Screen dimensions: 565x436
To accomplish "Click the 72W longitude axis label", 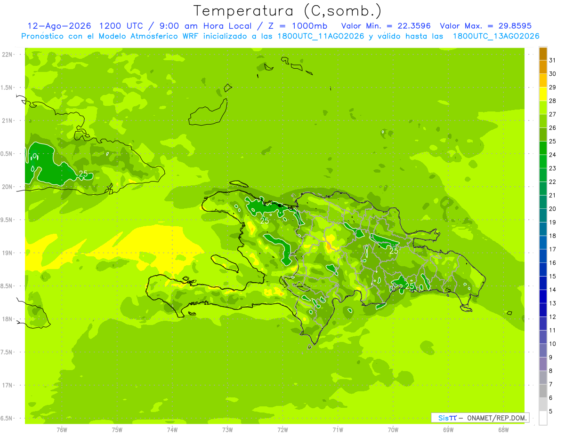I will click(x=282, y=429).
